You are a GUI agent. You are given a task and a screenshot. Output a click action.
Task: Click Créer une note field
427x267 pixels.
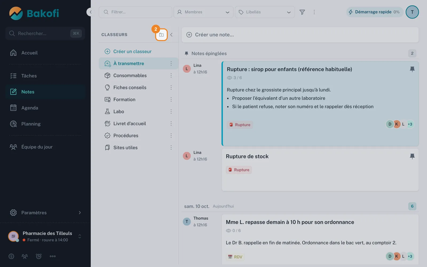(x=300, y=35)
